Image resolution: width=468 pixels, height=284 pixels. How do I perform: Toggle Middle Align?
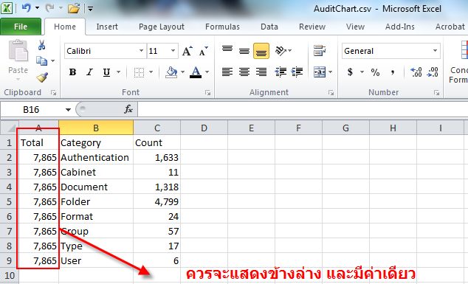pos(244,51)
